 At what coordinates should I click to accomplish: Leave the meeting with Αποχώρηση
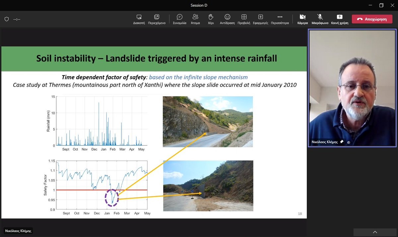(372, 19)
